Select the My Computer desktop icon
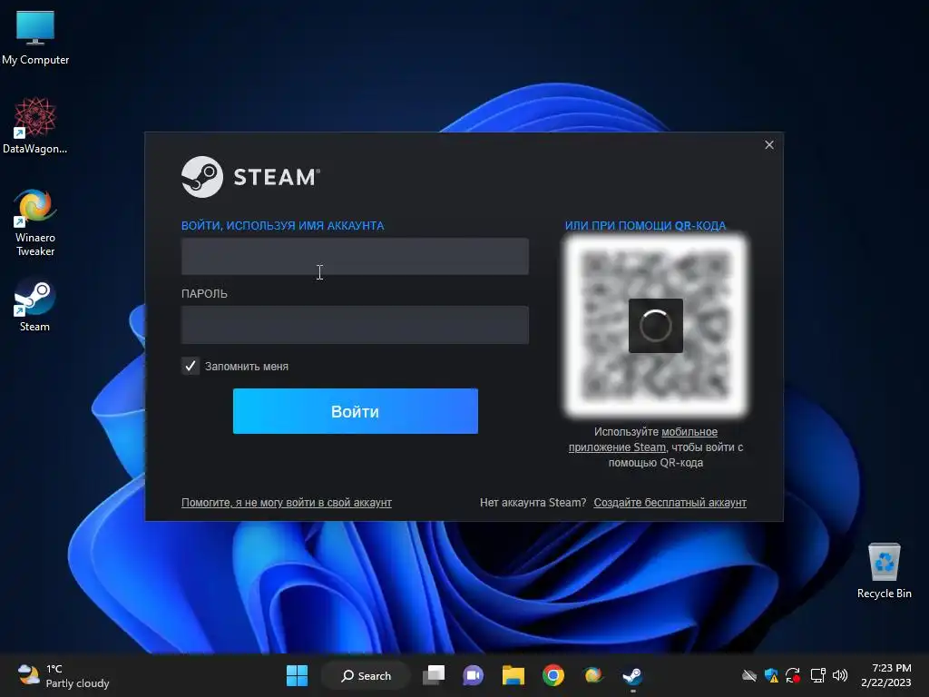 click(35, 38)
